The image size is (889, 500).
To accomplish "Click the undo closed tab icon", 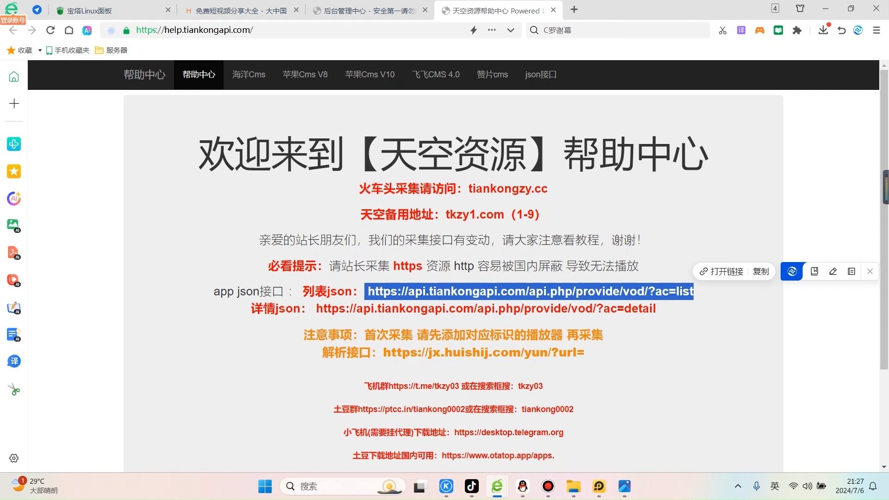I will click(842, 30).
